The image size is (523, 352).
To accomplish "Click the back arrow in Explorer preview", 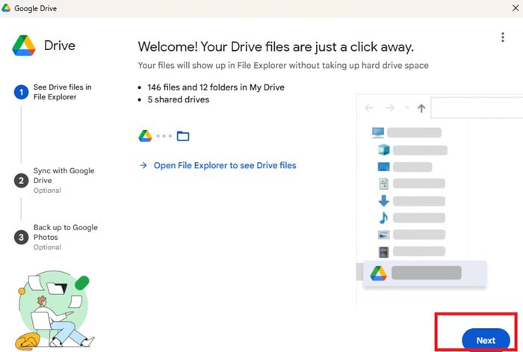I will click(368, 108).
